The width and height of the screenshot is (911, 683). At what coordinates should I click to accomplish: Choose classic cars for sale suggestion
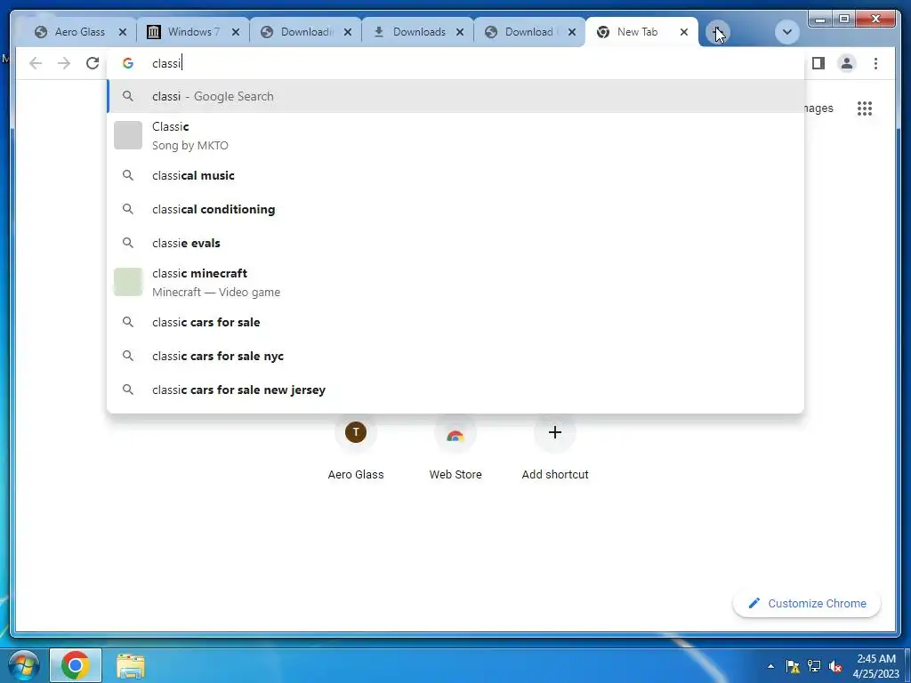click(x=455, y=322)
